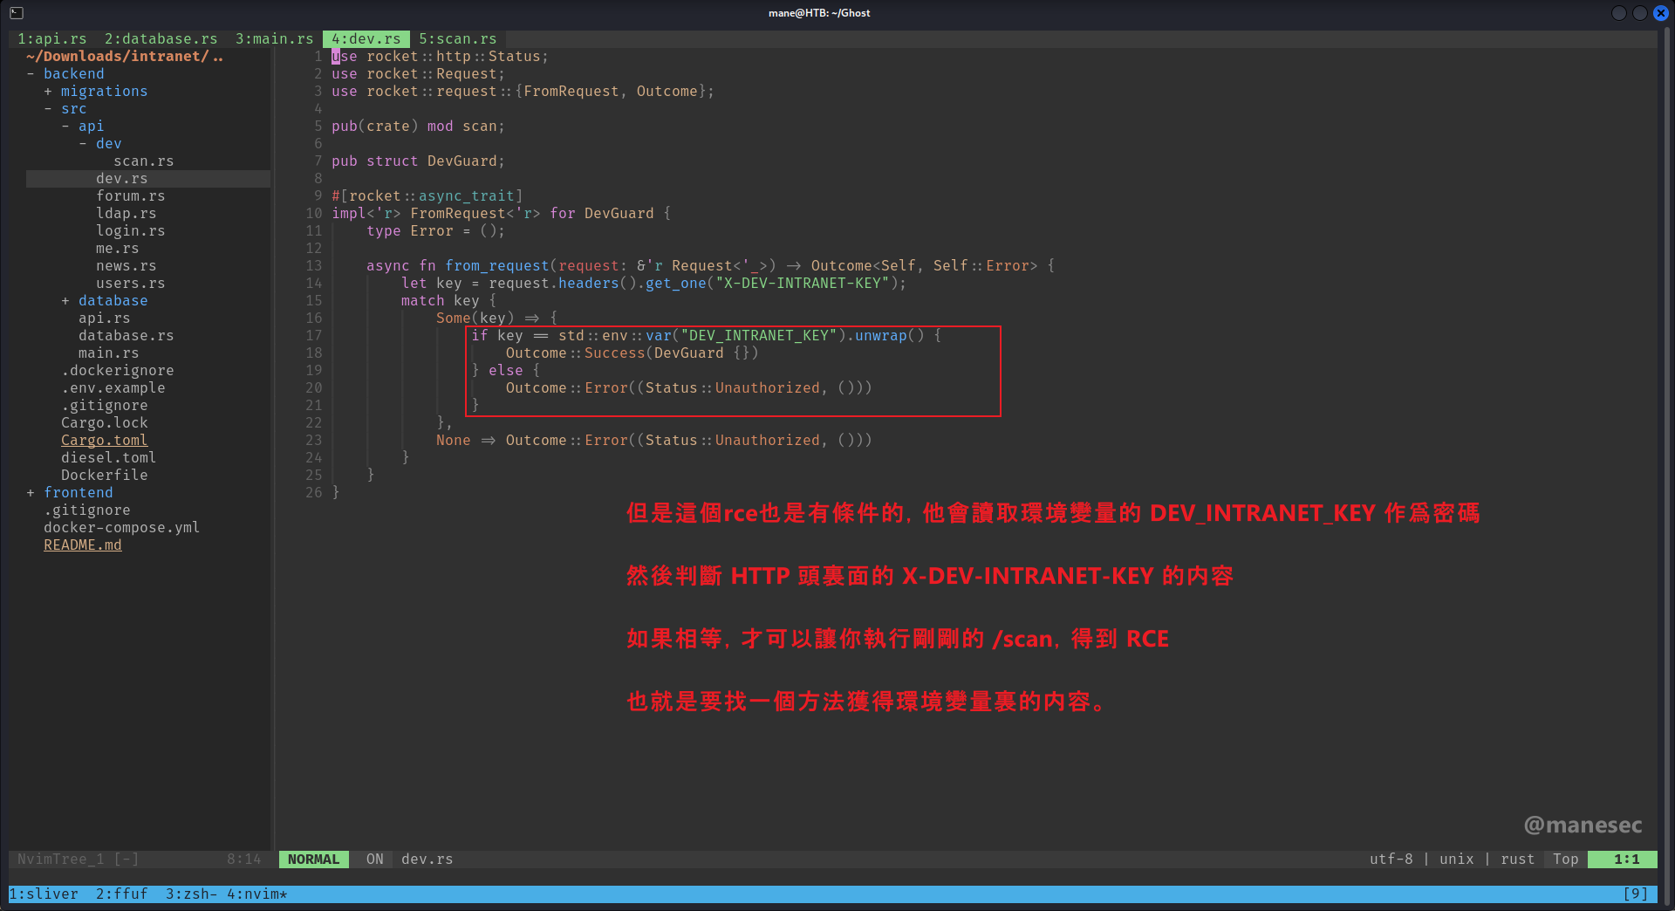The image size is (1675, 911).
Task: Collapse the api folder in tree
Action: click(x=91, y=127)
